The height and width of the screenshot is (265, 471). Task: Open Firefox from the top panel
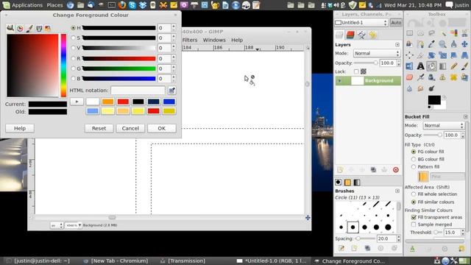122,5
